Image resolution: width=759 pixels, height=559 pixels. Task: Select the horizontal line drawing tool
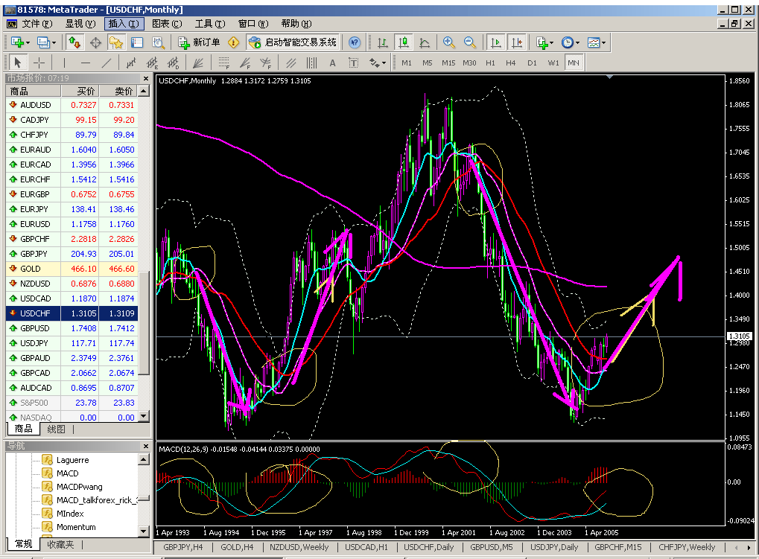[x=86, y=63]
